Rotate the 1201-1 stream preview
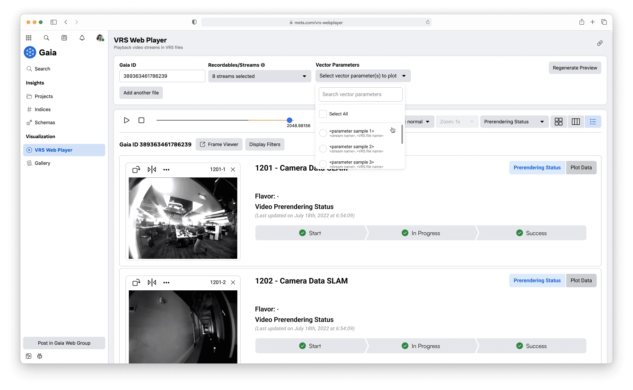The image size is (633, 390). (x=136, y=169)
